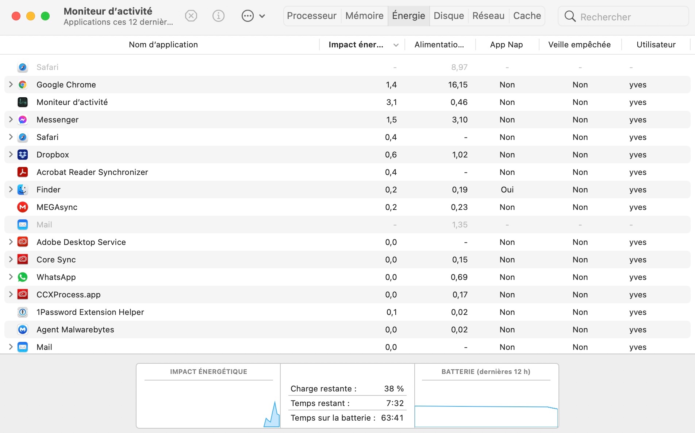Screen dimensions: 695x433
Task: Open the Réseau tab
Action: (x=488, y=16)
